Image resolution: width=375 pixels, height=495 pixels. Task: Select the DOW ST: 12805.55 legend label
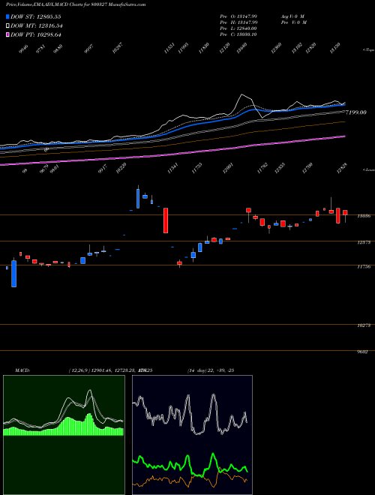click(x=36, y=16)
